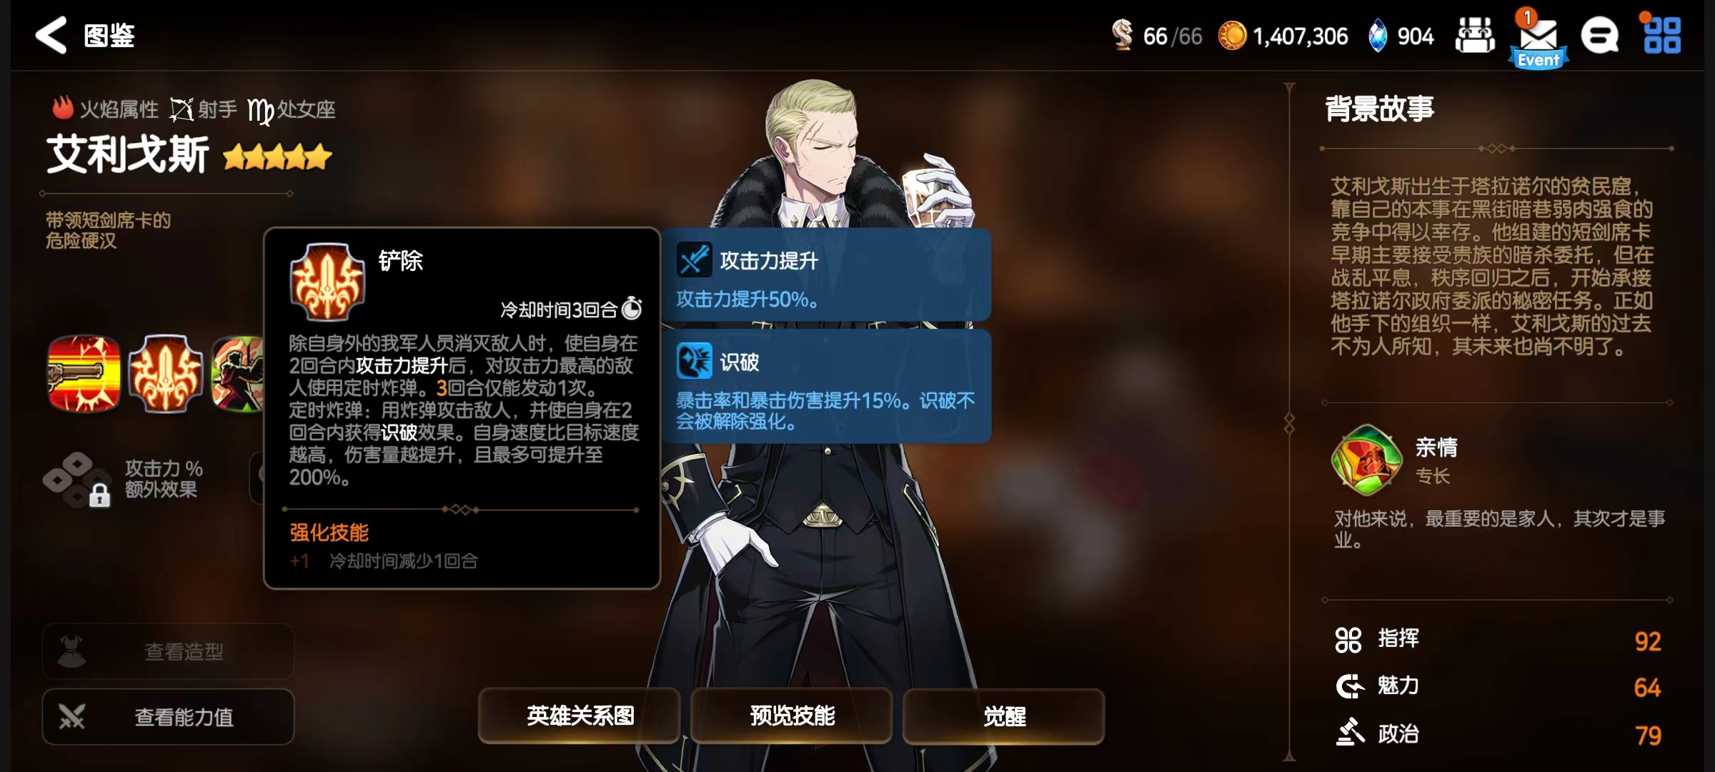Click the 查看能力值 button
Image resolution: width=1715 pixels, height=772 pixels.
coord(169,716)
